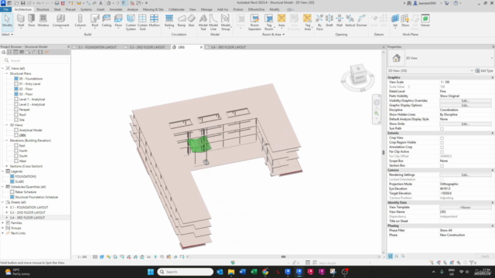The width and height of the screenshot is (495, 278).
Task: Select the Column tool
Action: point(80,21)
